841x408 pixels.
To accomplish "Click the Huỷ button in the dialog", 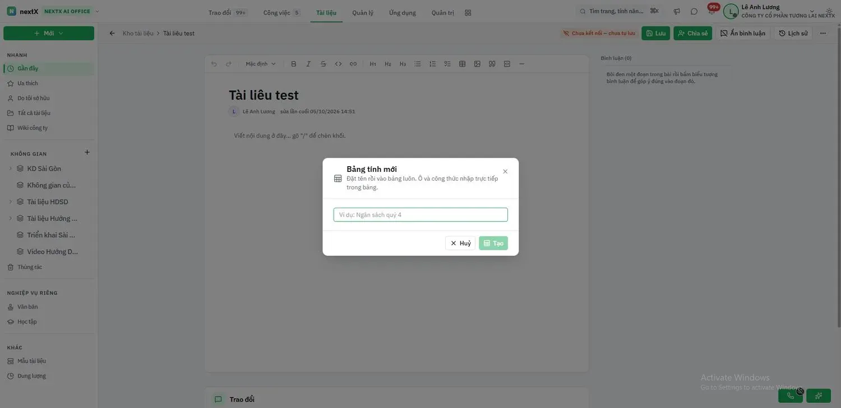I will (460, 243).
